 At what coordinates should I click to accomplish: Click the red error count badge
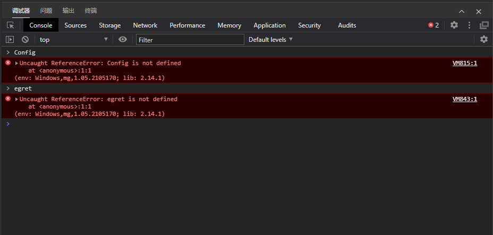pyautogui.click(x=433, y=25)
